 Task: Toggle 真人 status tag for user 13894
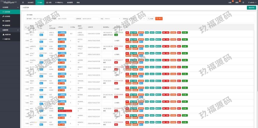coord(41,42)
